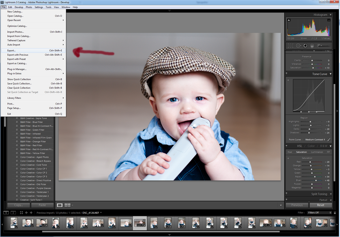The width and height of the screenshot is (340, 237).
Task: Click the Before/After view icon
Action: pyautogui.click(x=67, y=205)
